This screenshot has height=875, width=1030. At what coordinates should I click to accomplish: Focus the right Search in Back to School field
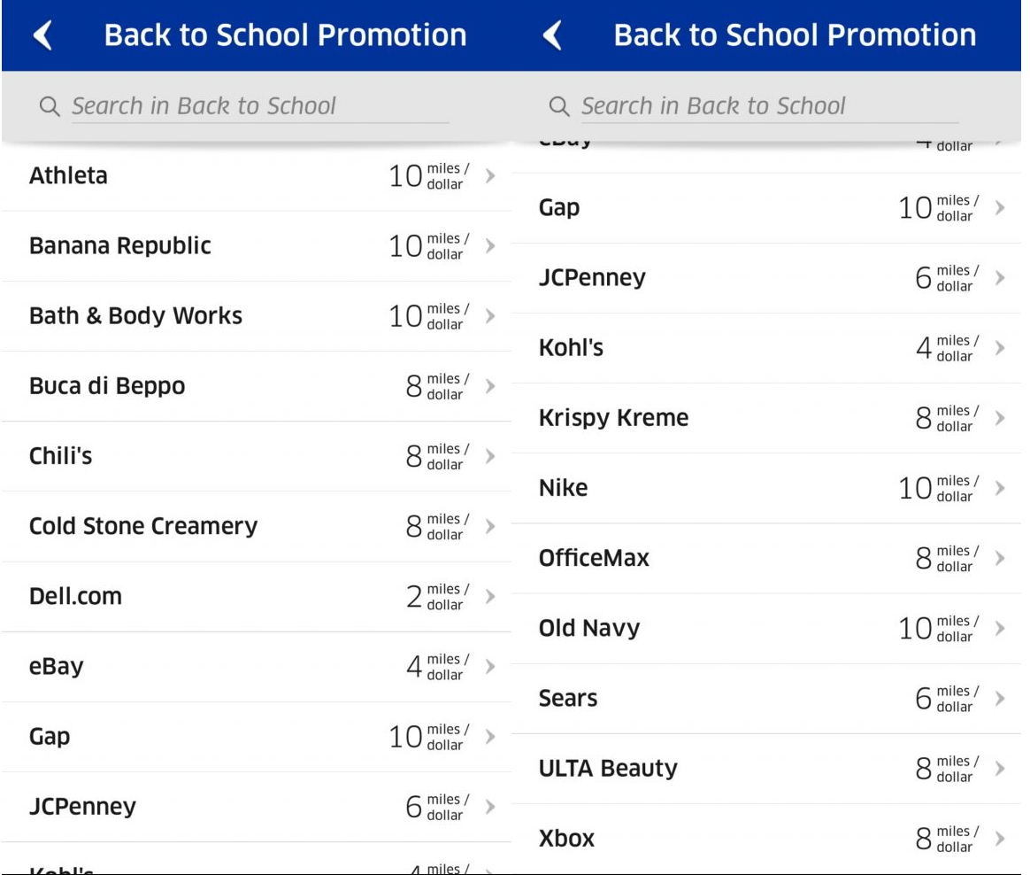point(766,106)
